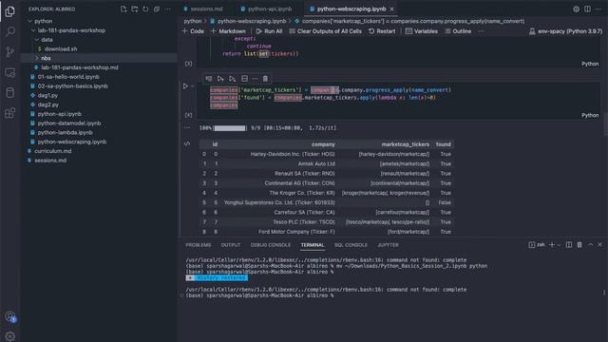Open run cell options dropdown arrow
The width and height of the screenshot is (608, 342).
point(192,86)
